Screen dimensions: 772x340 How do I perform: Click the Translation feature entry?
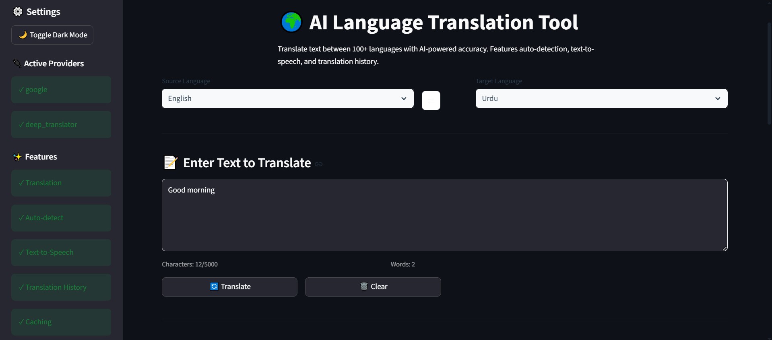(61, 183)
